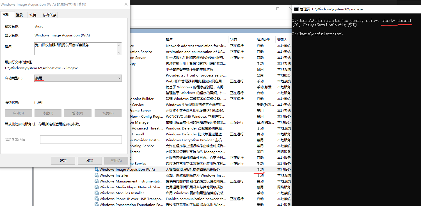Click the gear icon beside Windows Installer

(x=97, y=175)
